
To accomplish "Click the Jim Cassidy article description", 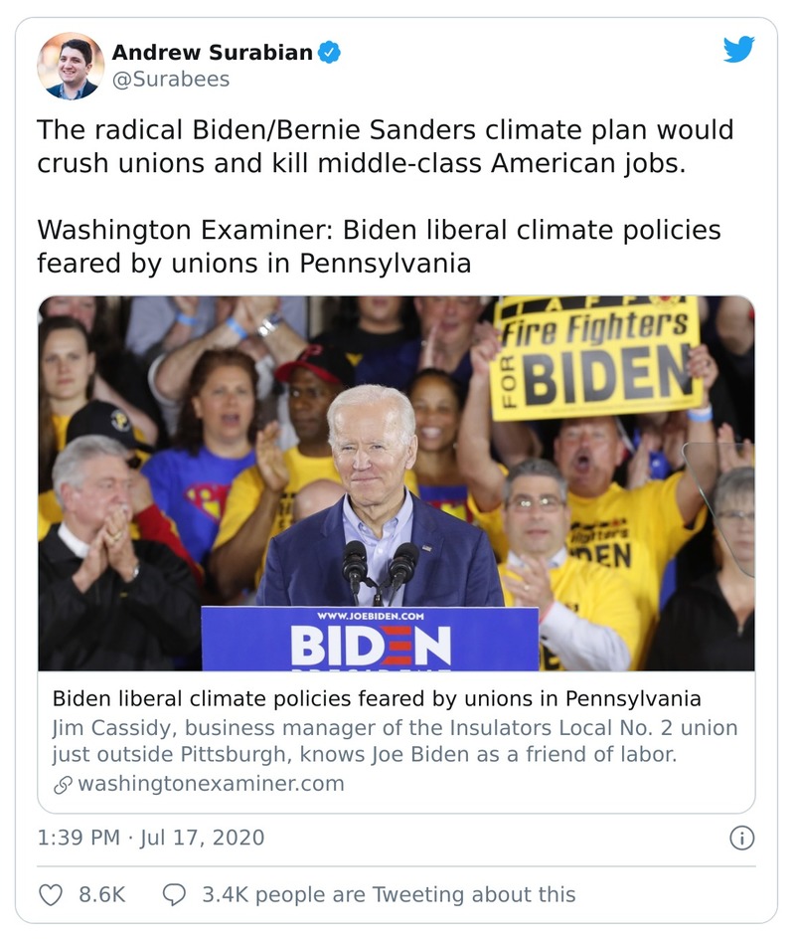I will pyautogui.click(x=394, y=741).
